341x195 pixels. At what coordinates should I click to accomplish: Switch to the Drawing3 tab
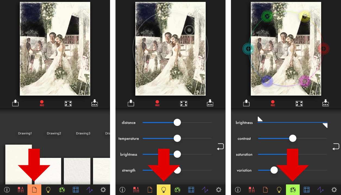click(83, 133)
